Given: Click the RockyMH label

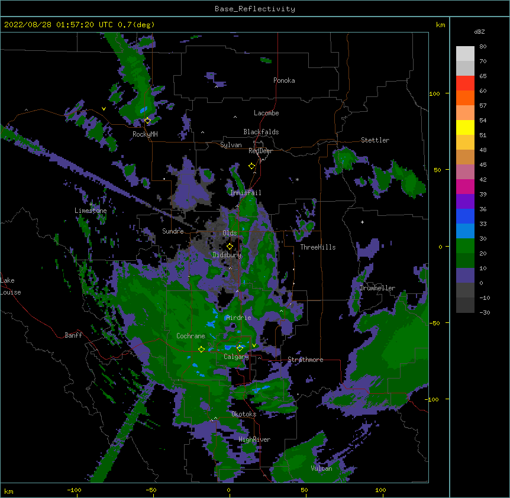Looking at the screenshot, I should tap(145, 134).
